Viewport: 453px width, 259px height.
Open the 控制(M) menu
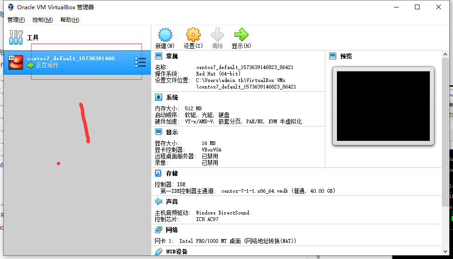[43, 19]
